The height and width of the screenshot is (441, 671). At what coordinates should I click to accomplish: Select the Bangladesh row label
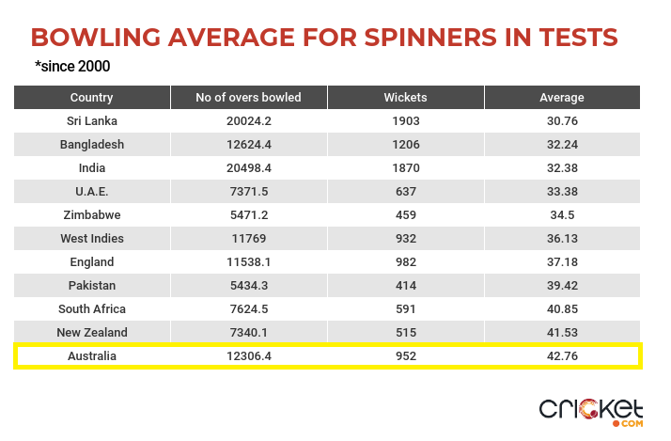click(92, 144)
